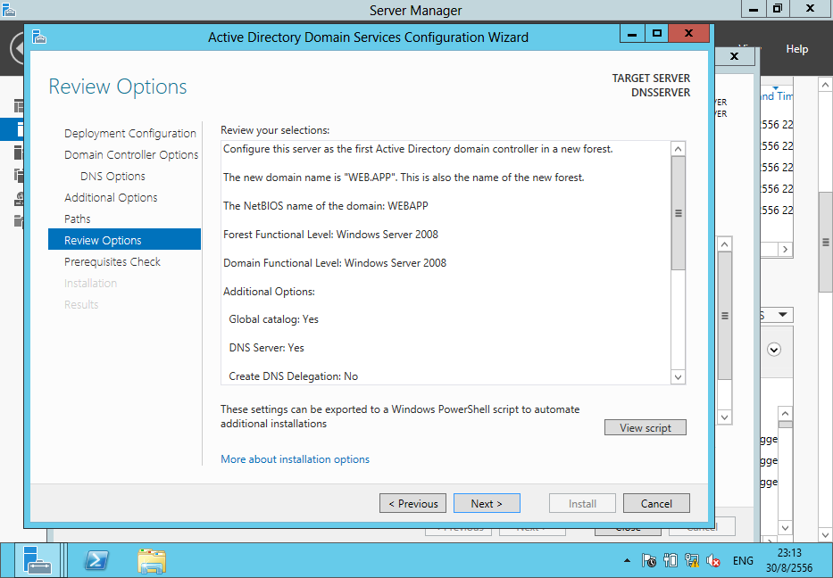The width and height of the screenshot is (833, 578).
Task: Open the clock showing 23:13
Action: 789,560
